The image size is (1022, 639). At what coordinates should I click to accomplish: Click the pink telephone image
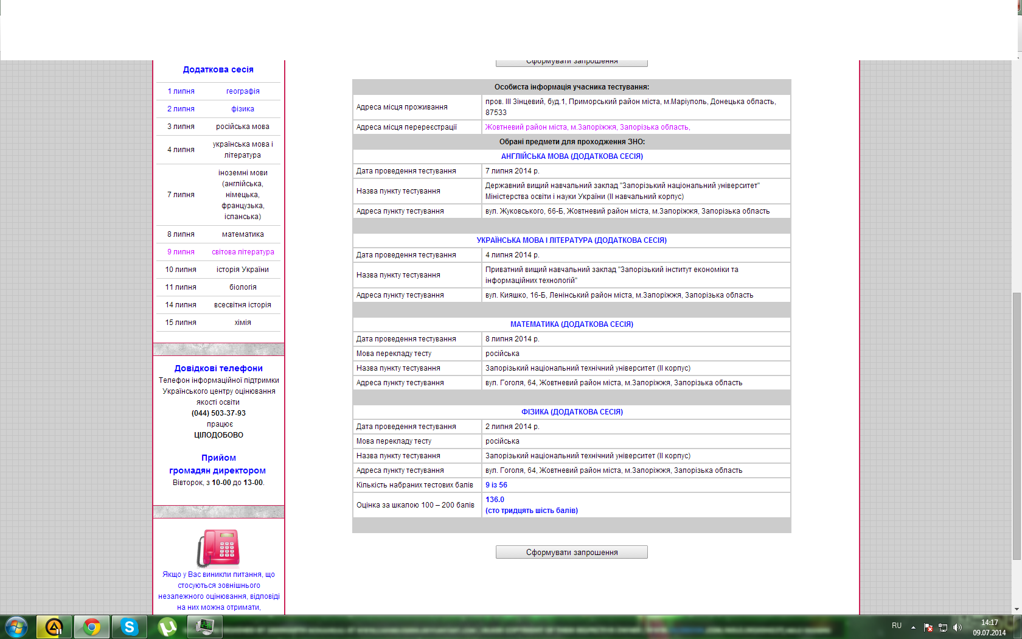coord(218,548)
